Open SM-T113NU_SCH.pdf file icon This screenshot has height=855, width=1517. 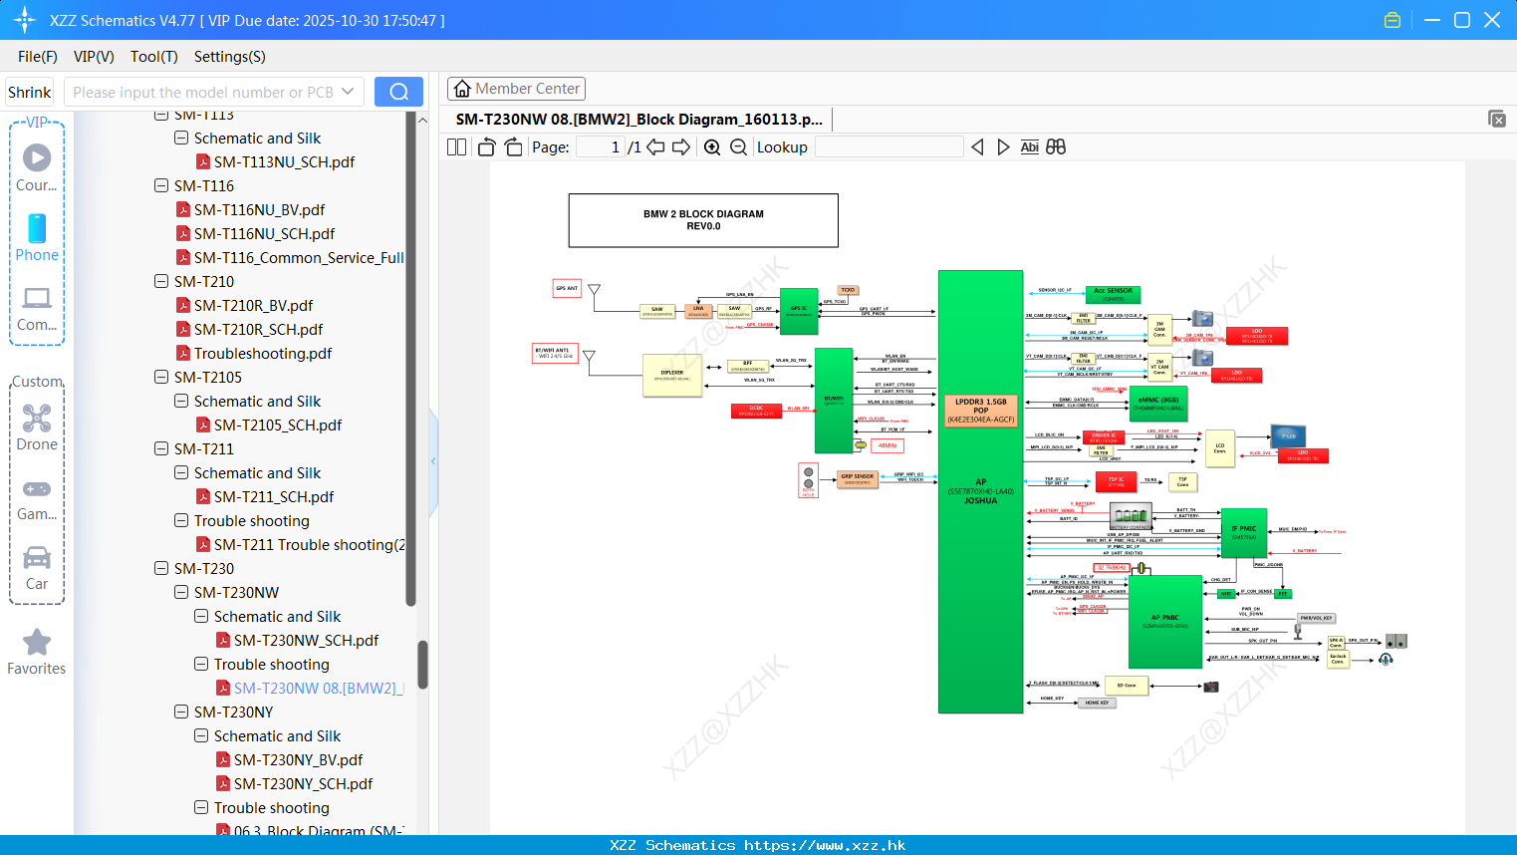tap(203, 161)
